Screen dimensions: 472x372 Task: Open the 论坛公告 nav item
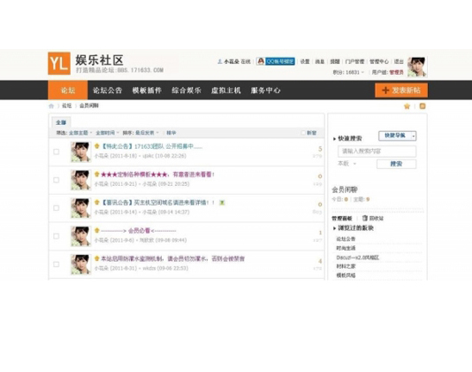[107, 90]
